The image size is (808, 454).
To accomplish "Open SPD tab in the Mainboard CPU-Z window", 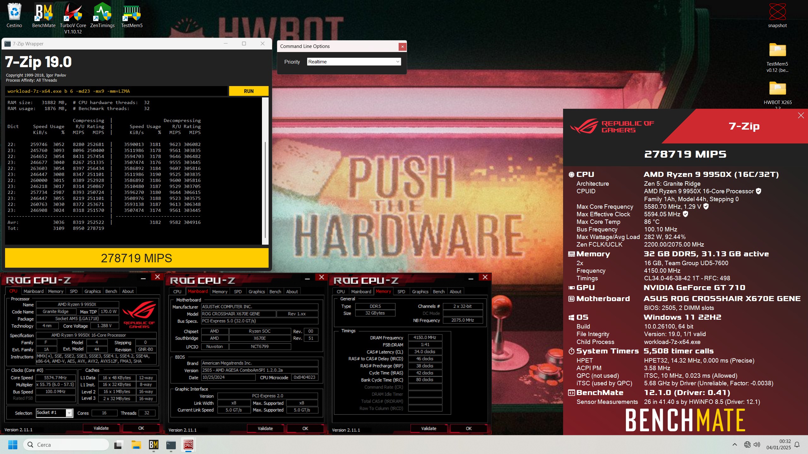I will (x=238, y=292).
